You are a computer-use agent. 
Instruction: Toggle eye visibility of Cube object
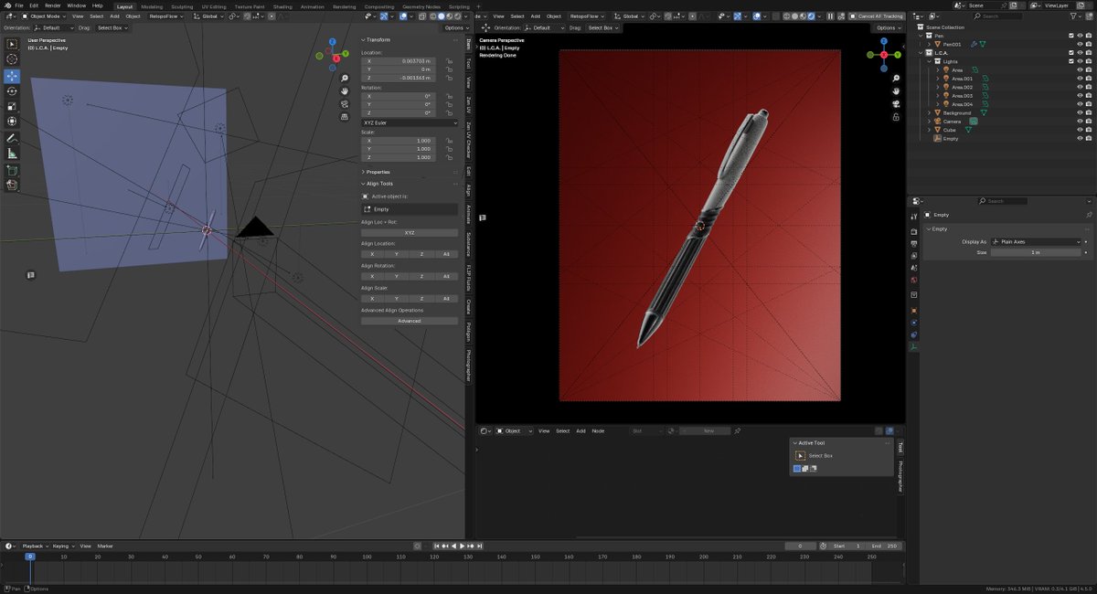[x=1080, y=130]
